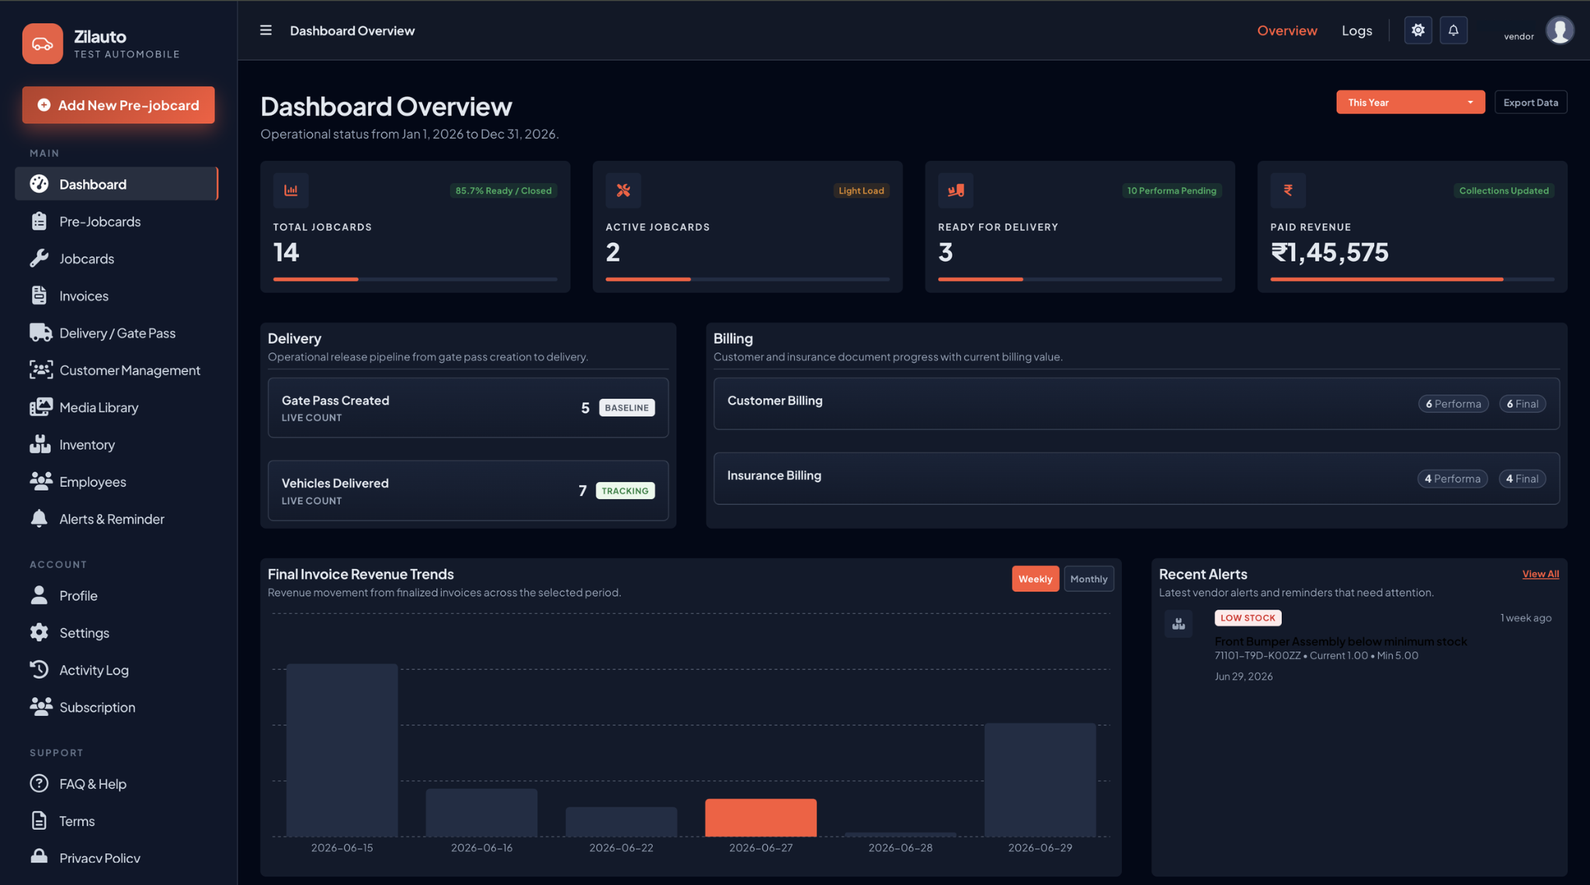Click the Ready for Delivery forklift icon
Screen dimensions: 1590x885
[x=956, y=190]
